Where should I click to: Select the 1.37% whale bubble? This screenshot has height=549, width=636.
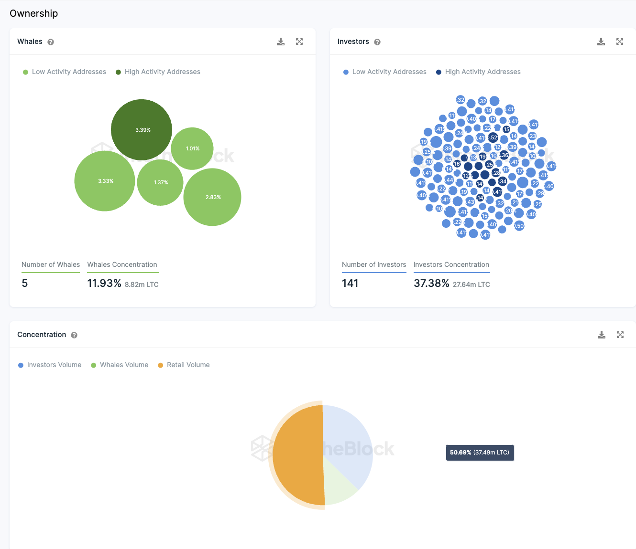click(160, 182)
